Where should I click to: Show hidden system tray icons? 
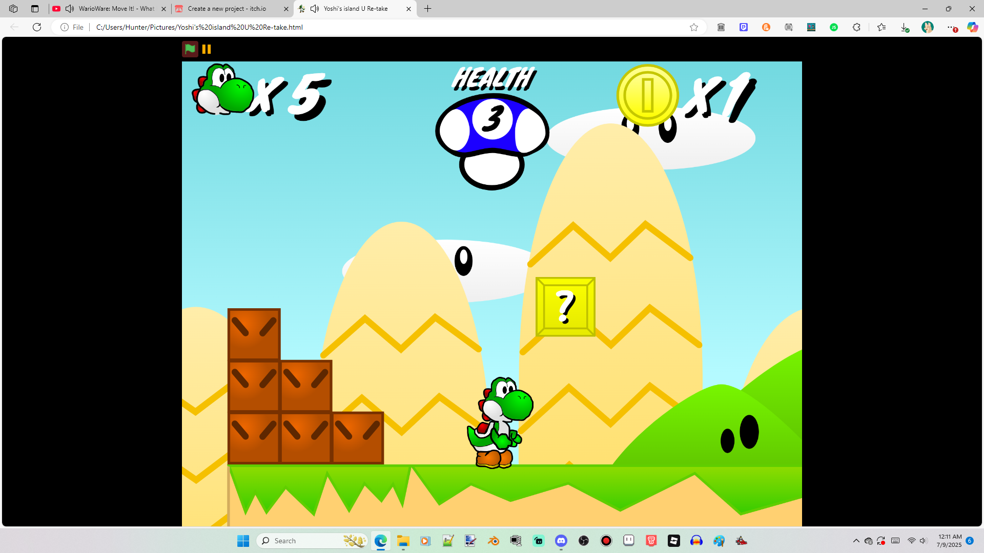click(x=856, y=541)
